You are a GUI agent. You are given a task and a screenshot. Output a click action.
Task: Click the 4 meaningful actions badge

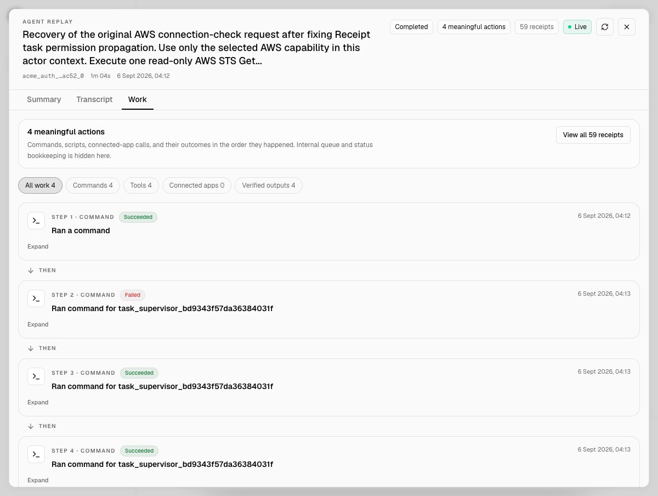474,27
